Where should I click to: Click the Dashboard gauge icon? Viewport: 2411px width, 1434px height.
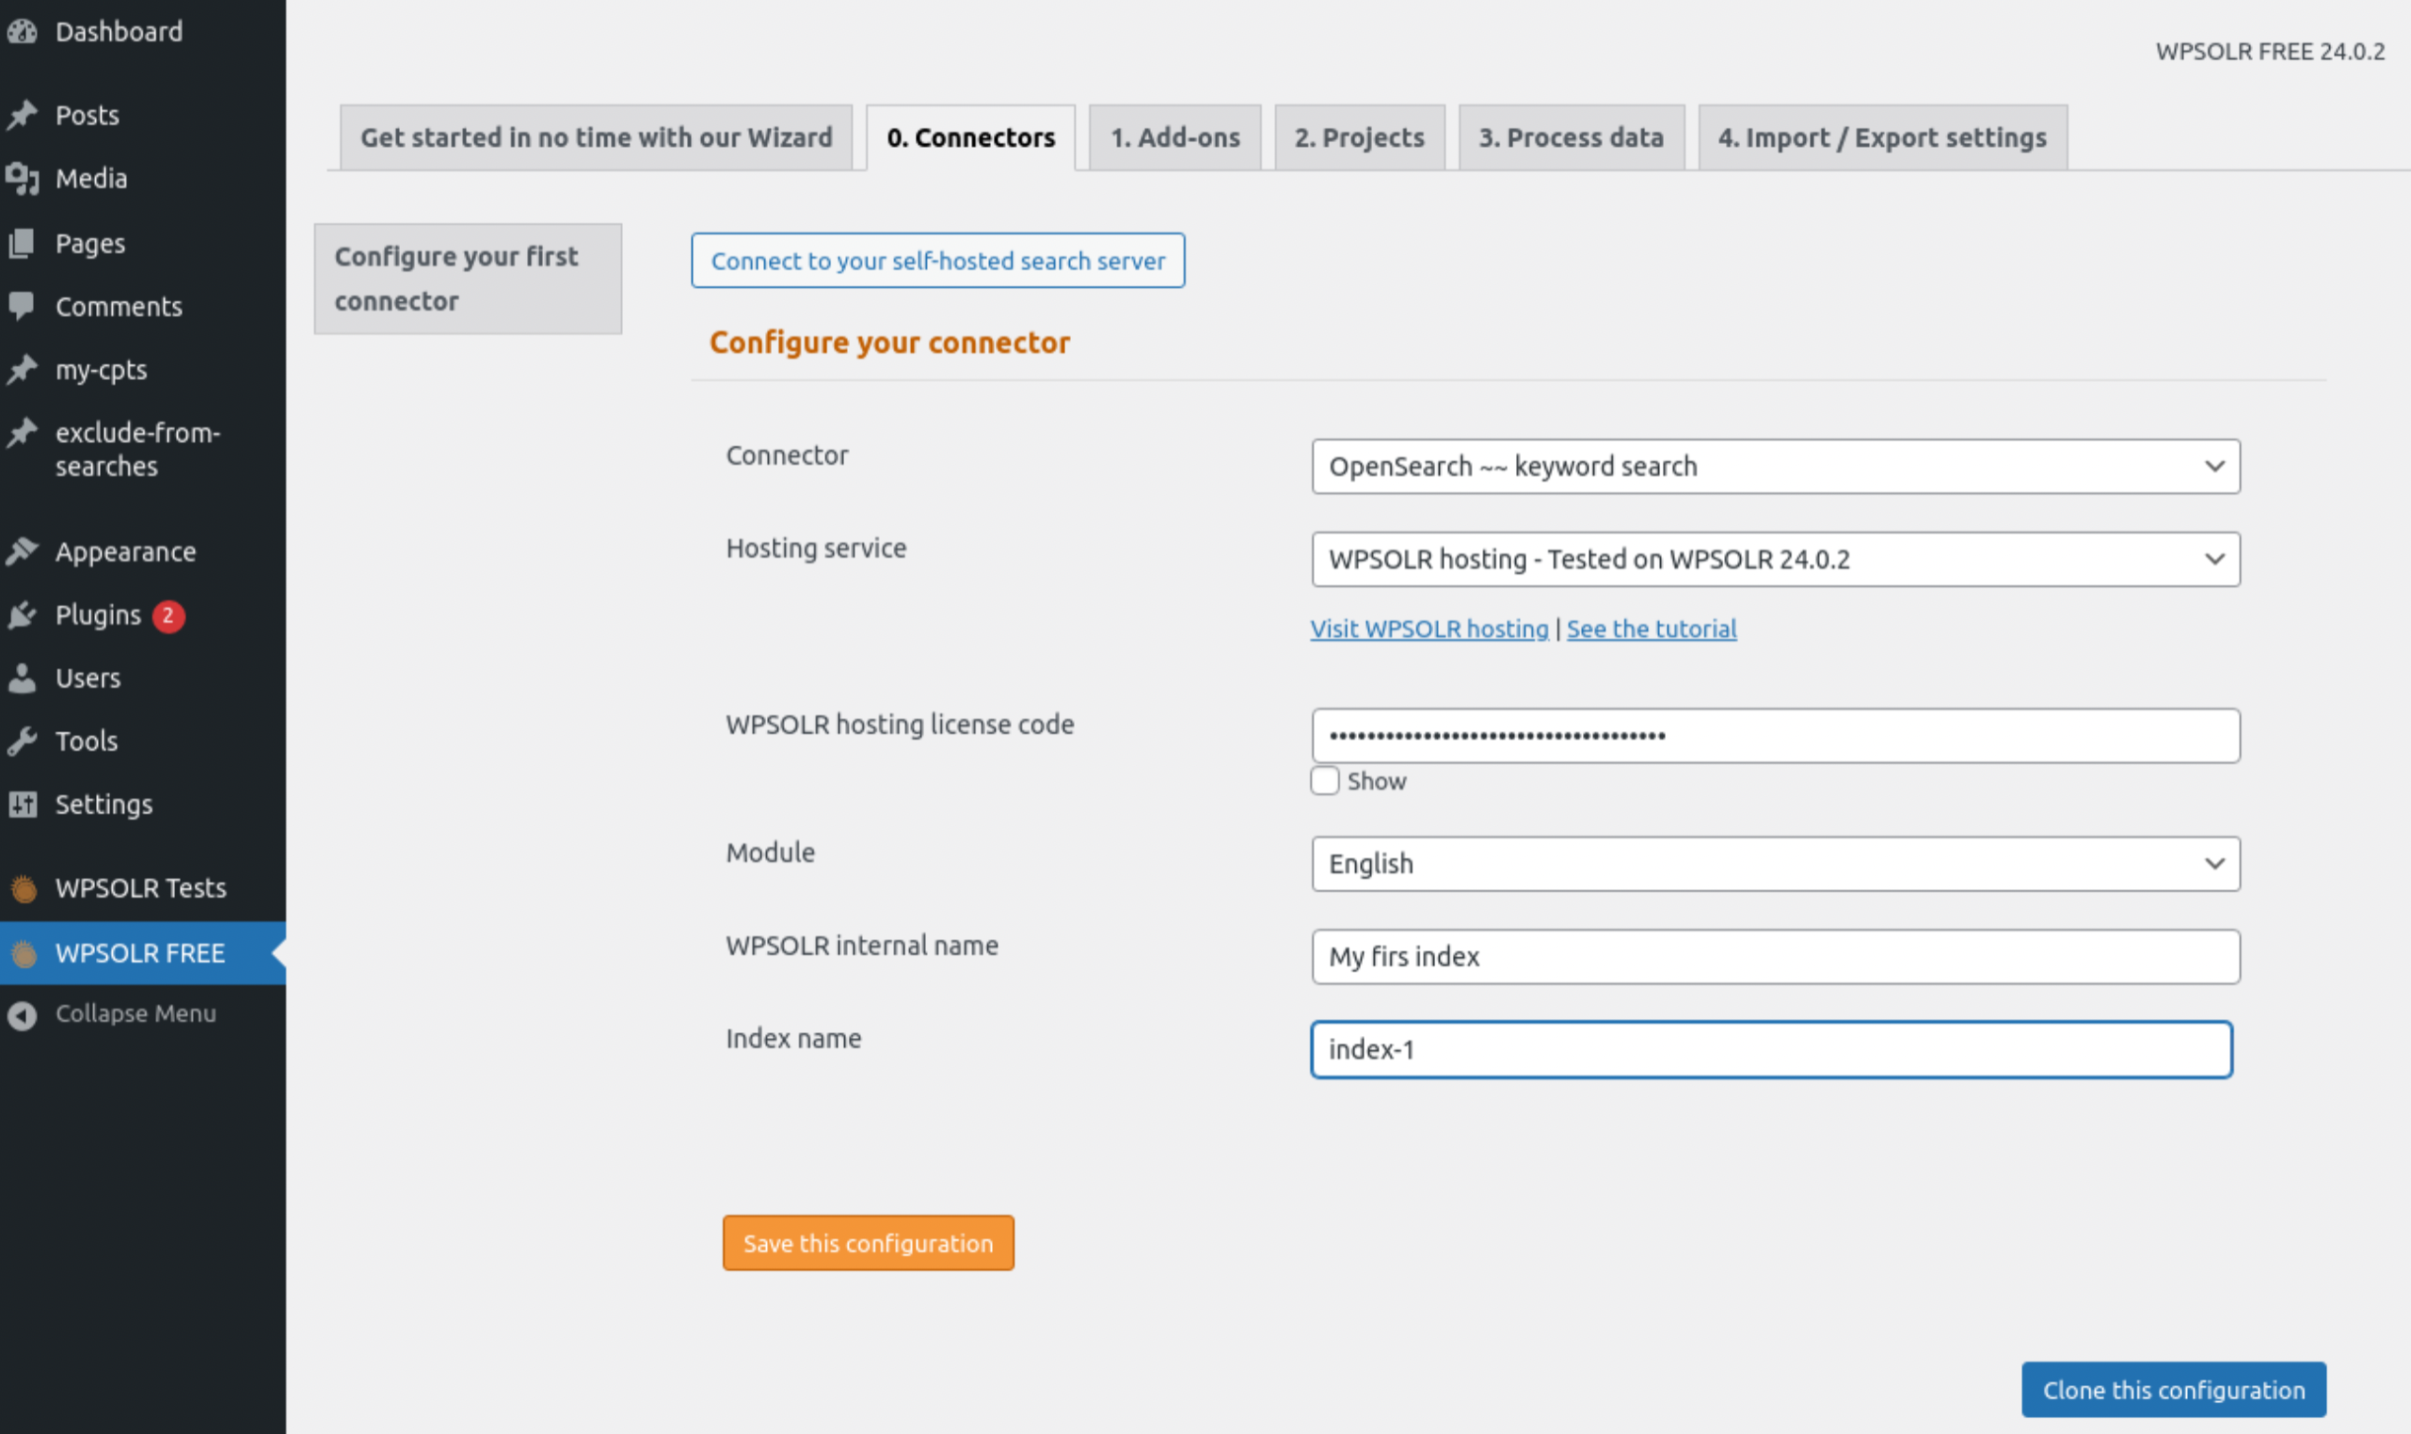tap(23, 32)
